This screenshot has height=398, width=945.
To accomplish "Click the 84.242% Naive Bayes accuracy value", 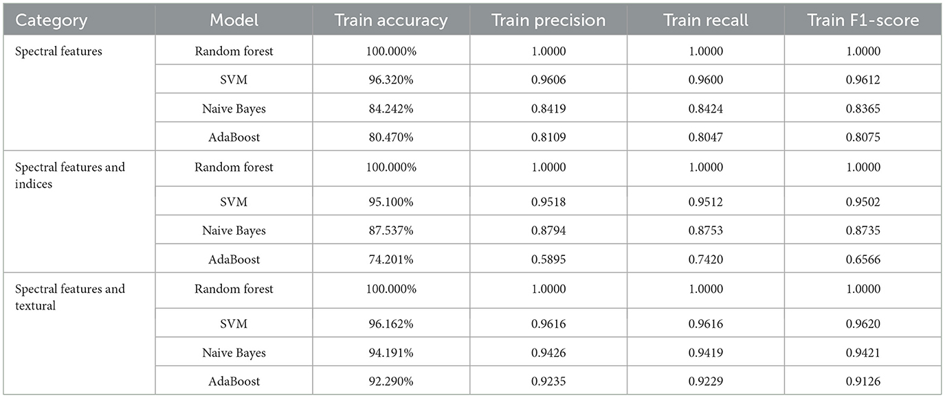I will point(391,108).
